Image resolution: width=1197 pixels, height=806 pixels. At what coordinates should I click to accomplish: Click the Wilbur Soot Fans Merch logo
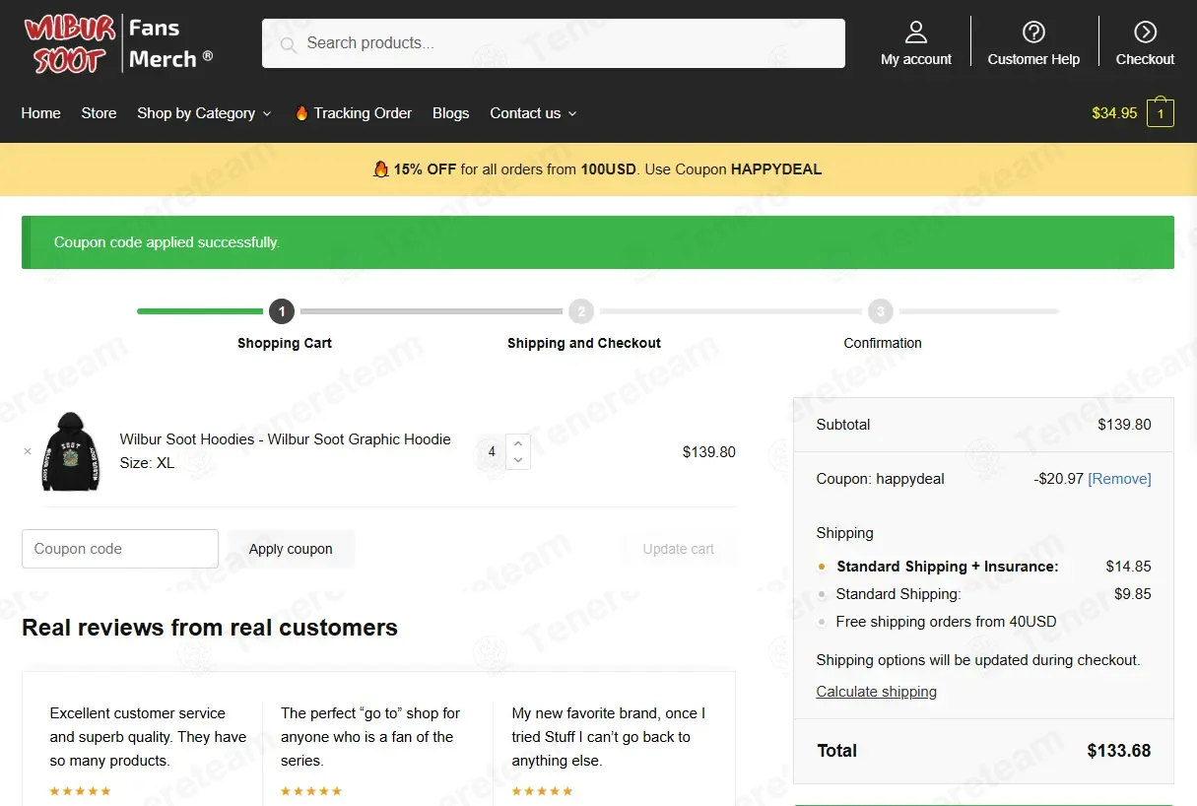[118, 43]
